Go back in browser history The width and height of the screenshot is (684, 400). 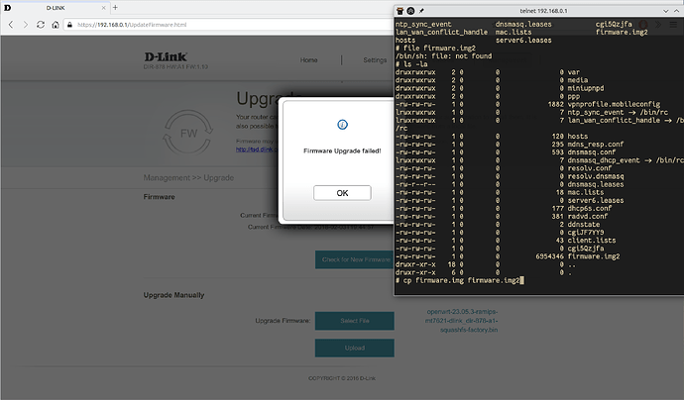click(x=11, y=25)
